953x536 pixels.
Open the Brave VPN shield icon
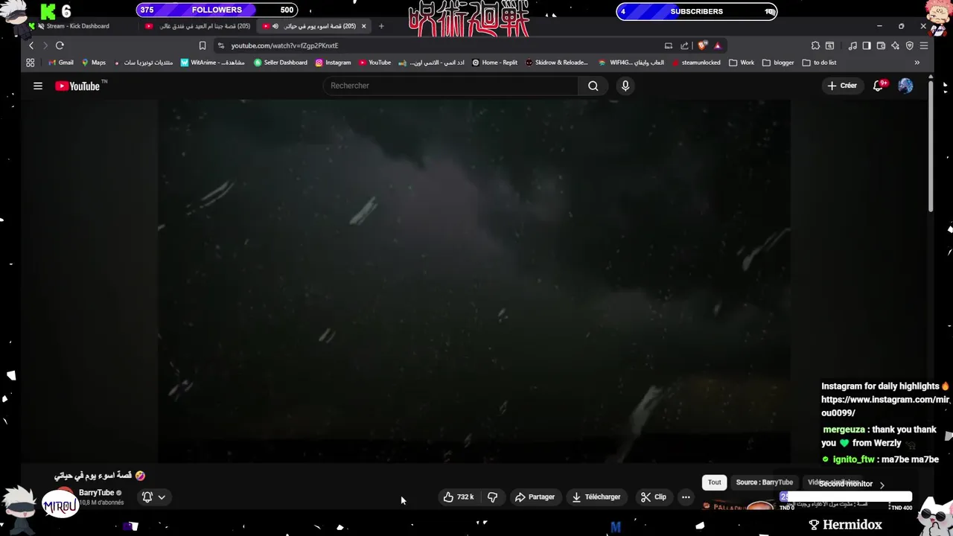(x=909, y=45)
